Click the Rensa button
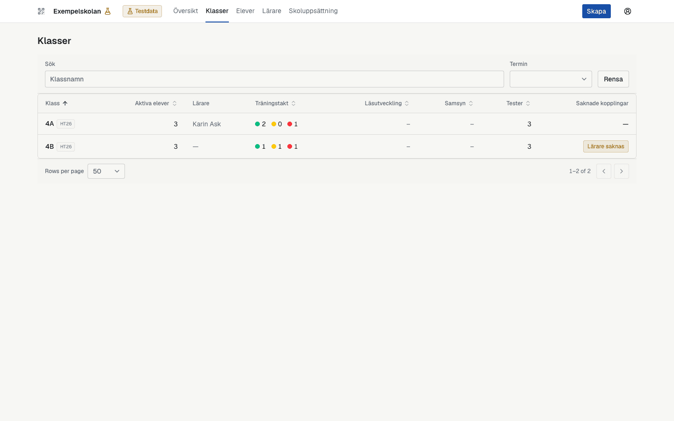The image size is (674, 421). [613, 79]
